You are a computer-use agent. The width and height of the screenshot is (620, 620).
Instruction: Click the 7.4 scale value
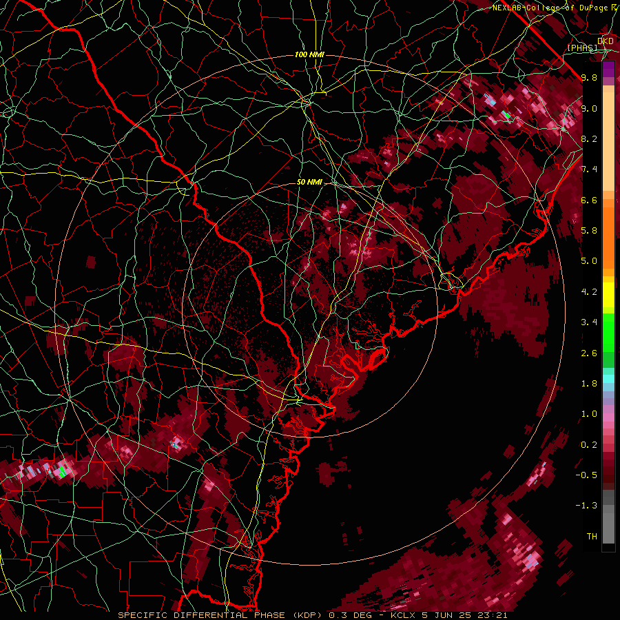pyautogui.click(x=589, y=169)
